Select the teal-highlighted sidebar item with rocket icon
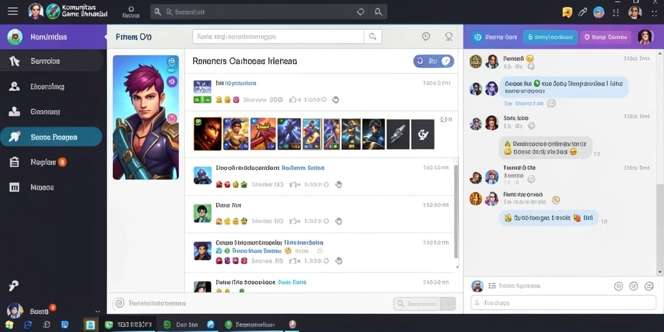The image size is (664, 332). pyautogui.click(x=51, y=137)
